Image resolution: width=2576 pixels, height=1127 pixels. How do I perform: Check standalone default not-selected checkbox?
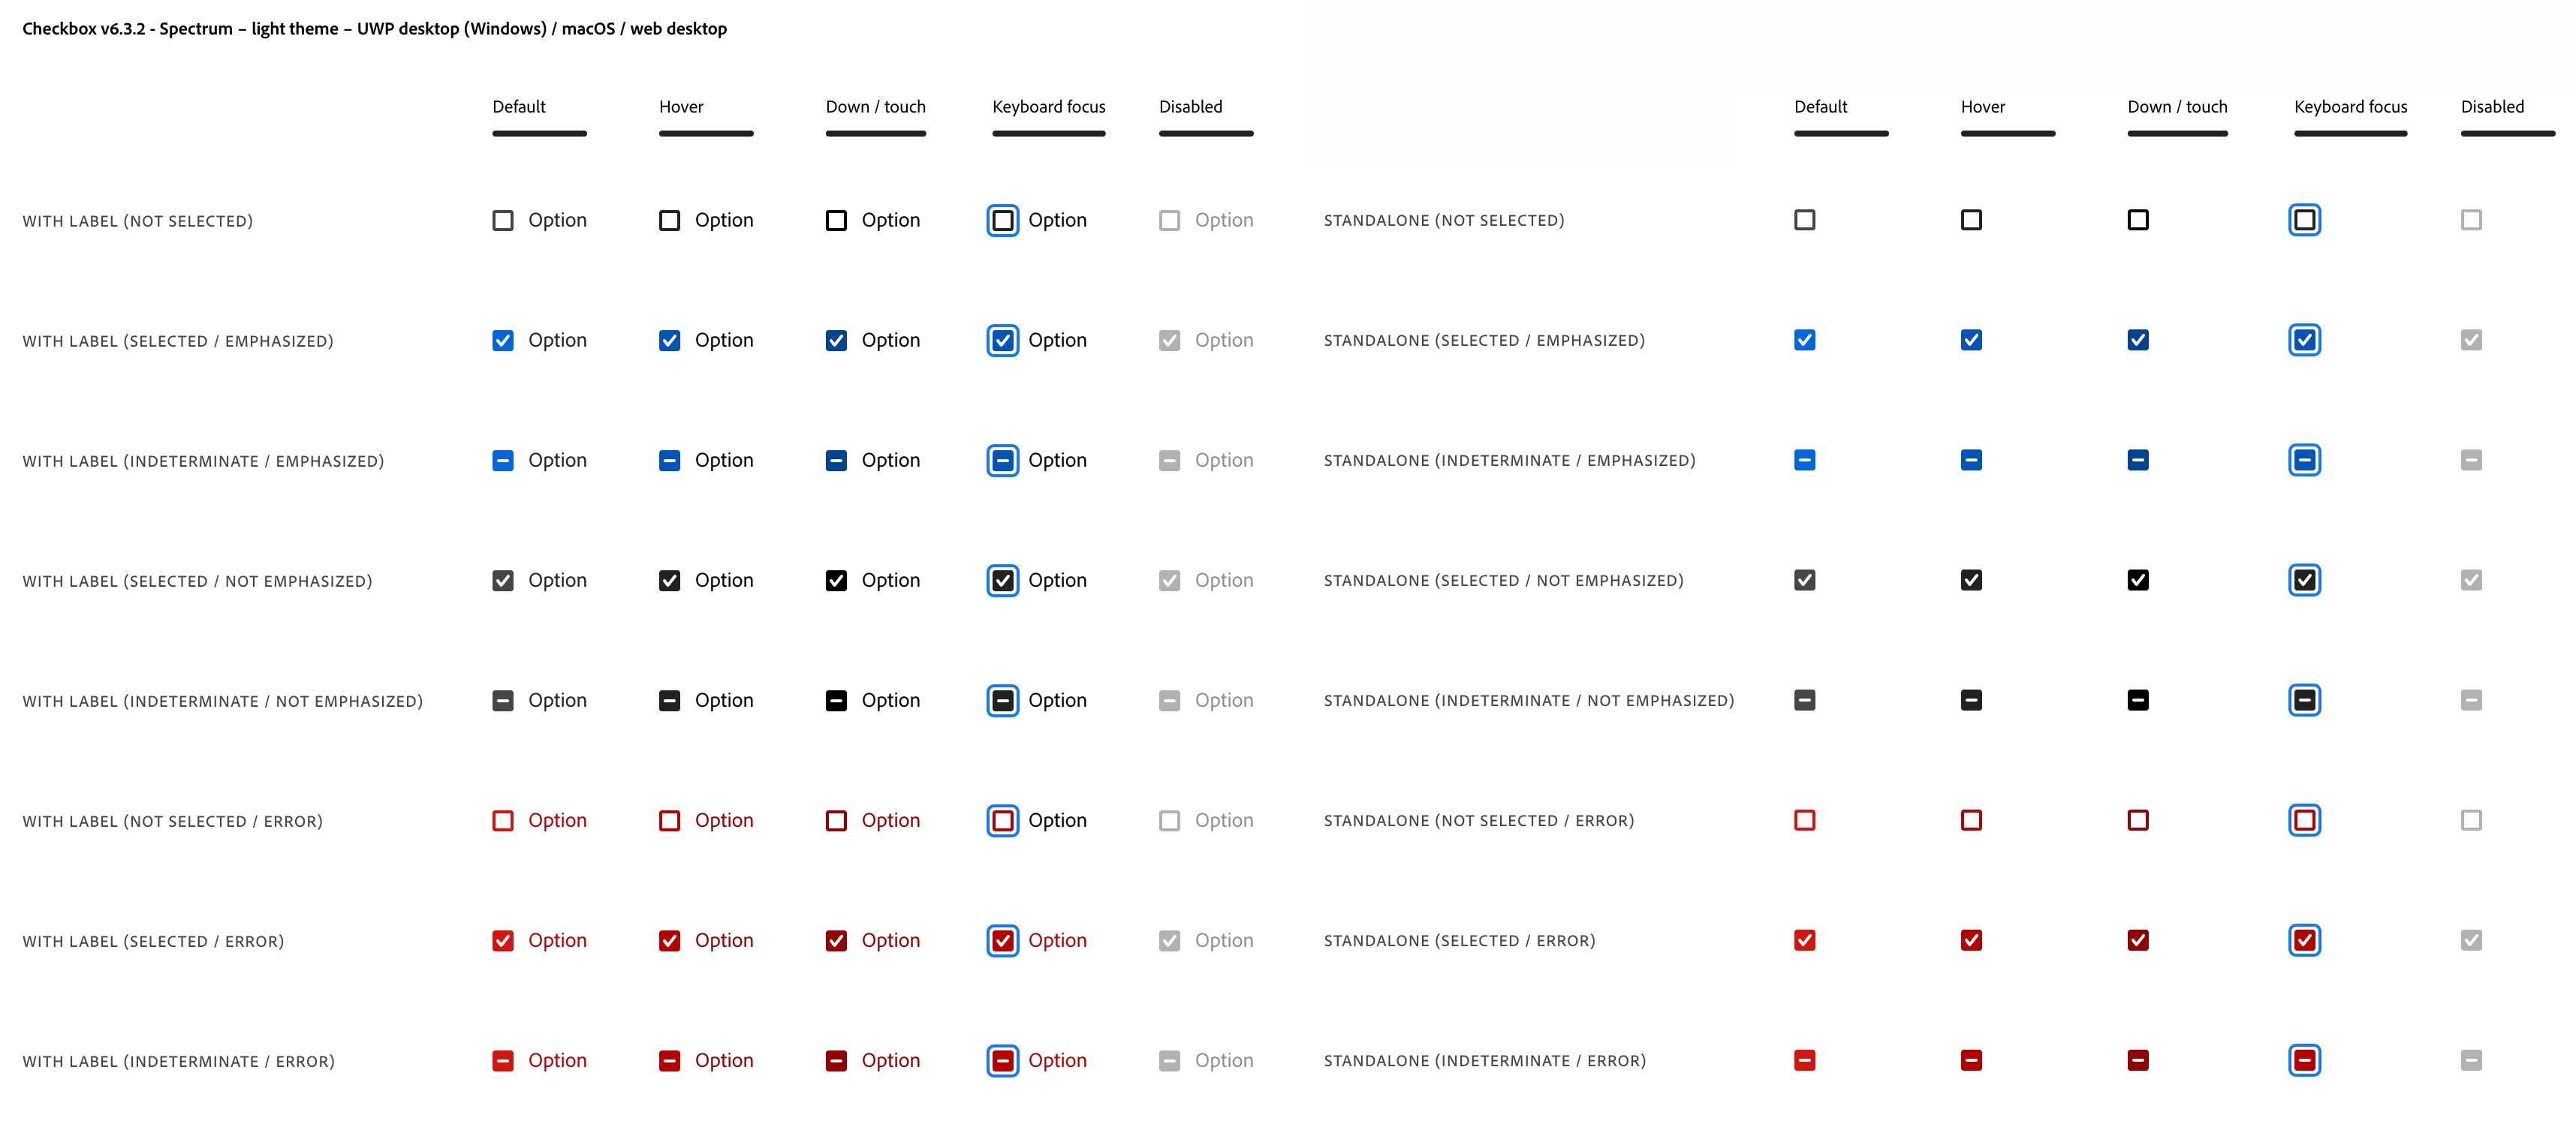pos(1805,220)
